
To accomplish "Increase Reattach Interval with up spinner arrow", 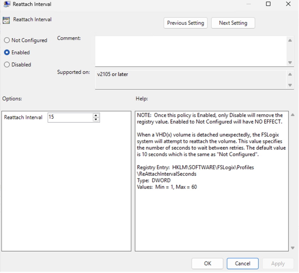I will point(96,116).
